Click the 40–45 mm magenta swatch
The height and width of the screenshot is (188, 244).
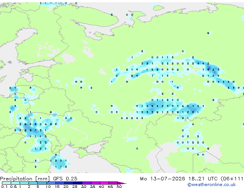point(104,183)
